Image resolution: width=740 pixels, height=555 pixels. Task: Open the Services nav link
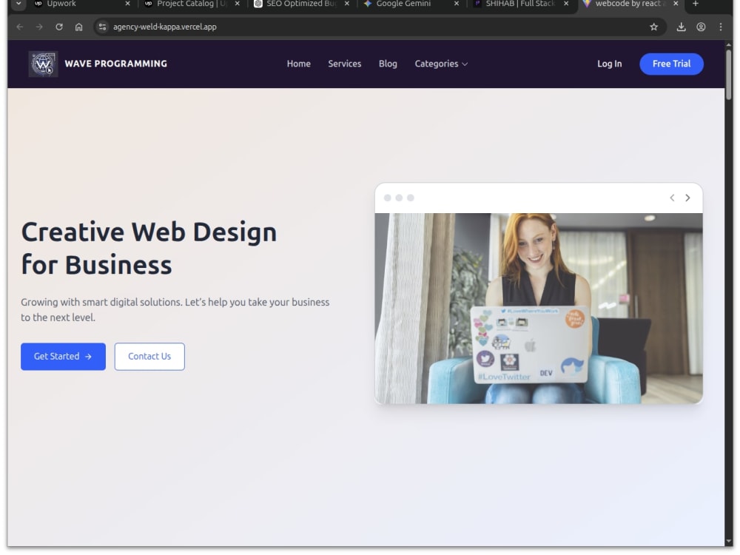pos(345,64)
